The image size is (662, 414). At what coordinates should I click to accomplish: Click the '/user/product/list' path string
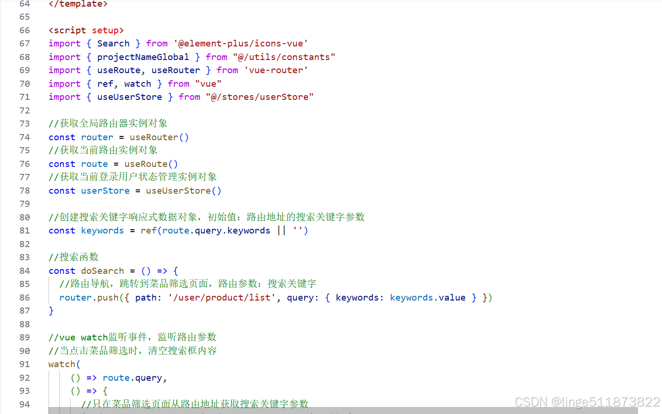(x=222, y=298)
